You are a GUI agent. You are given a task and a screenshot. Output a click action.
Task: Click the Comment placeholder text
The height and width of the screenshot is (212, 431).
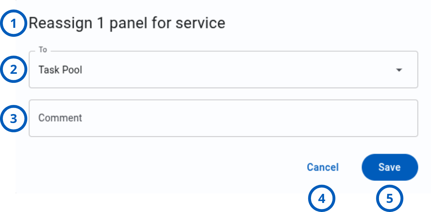[60, 118]
